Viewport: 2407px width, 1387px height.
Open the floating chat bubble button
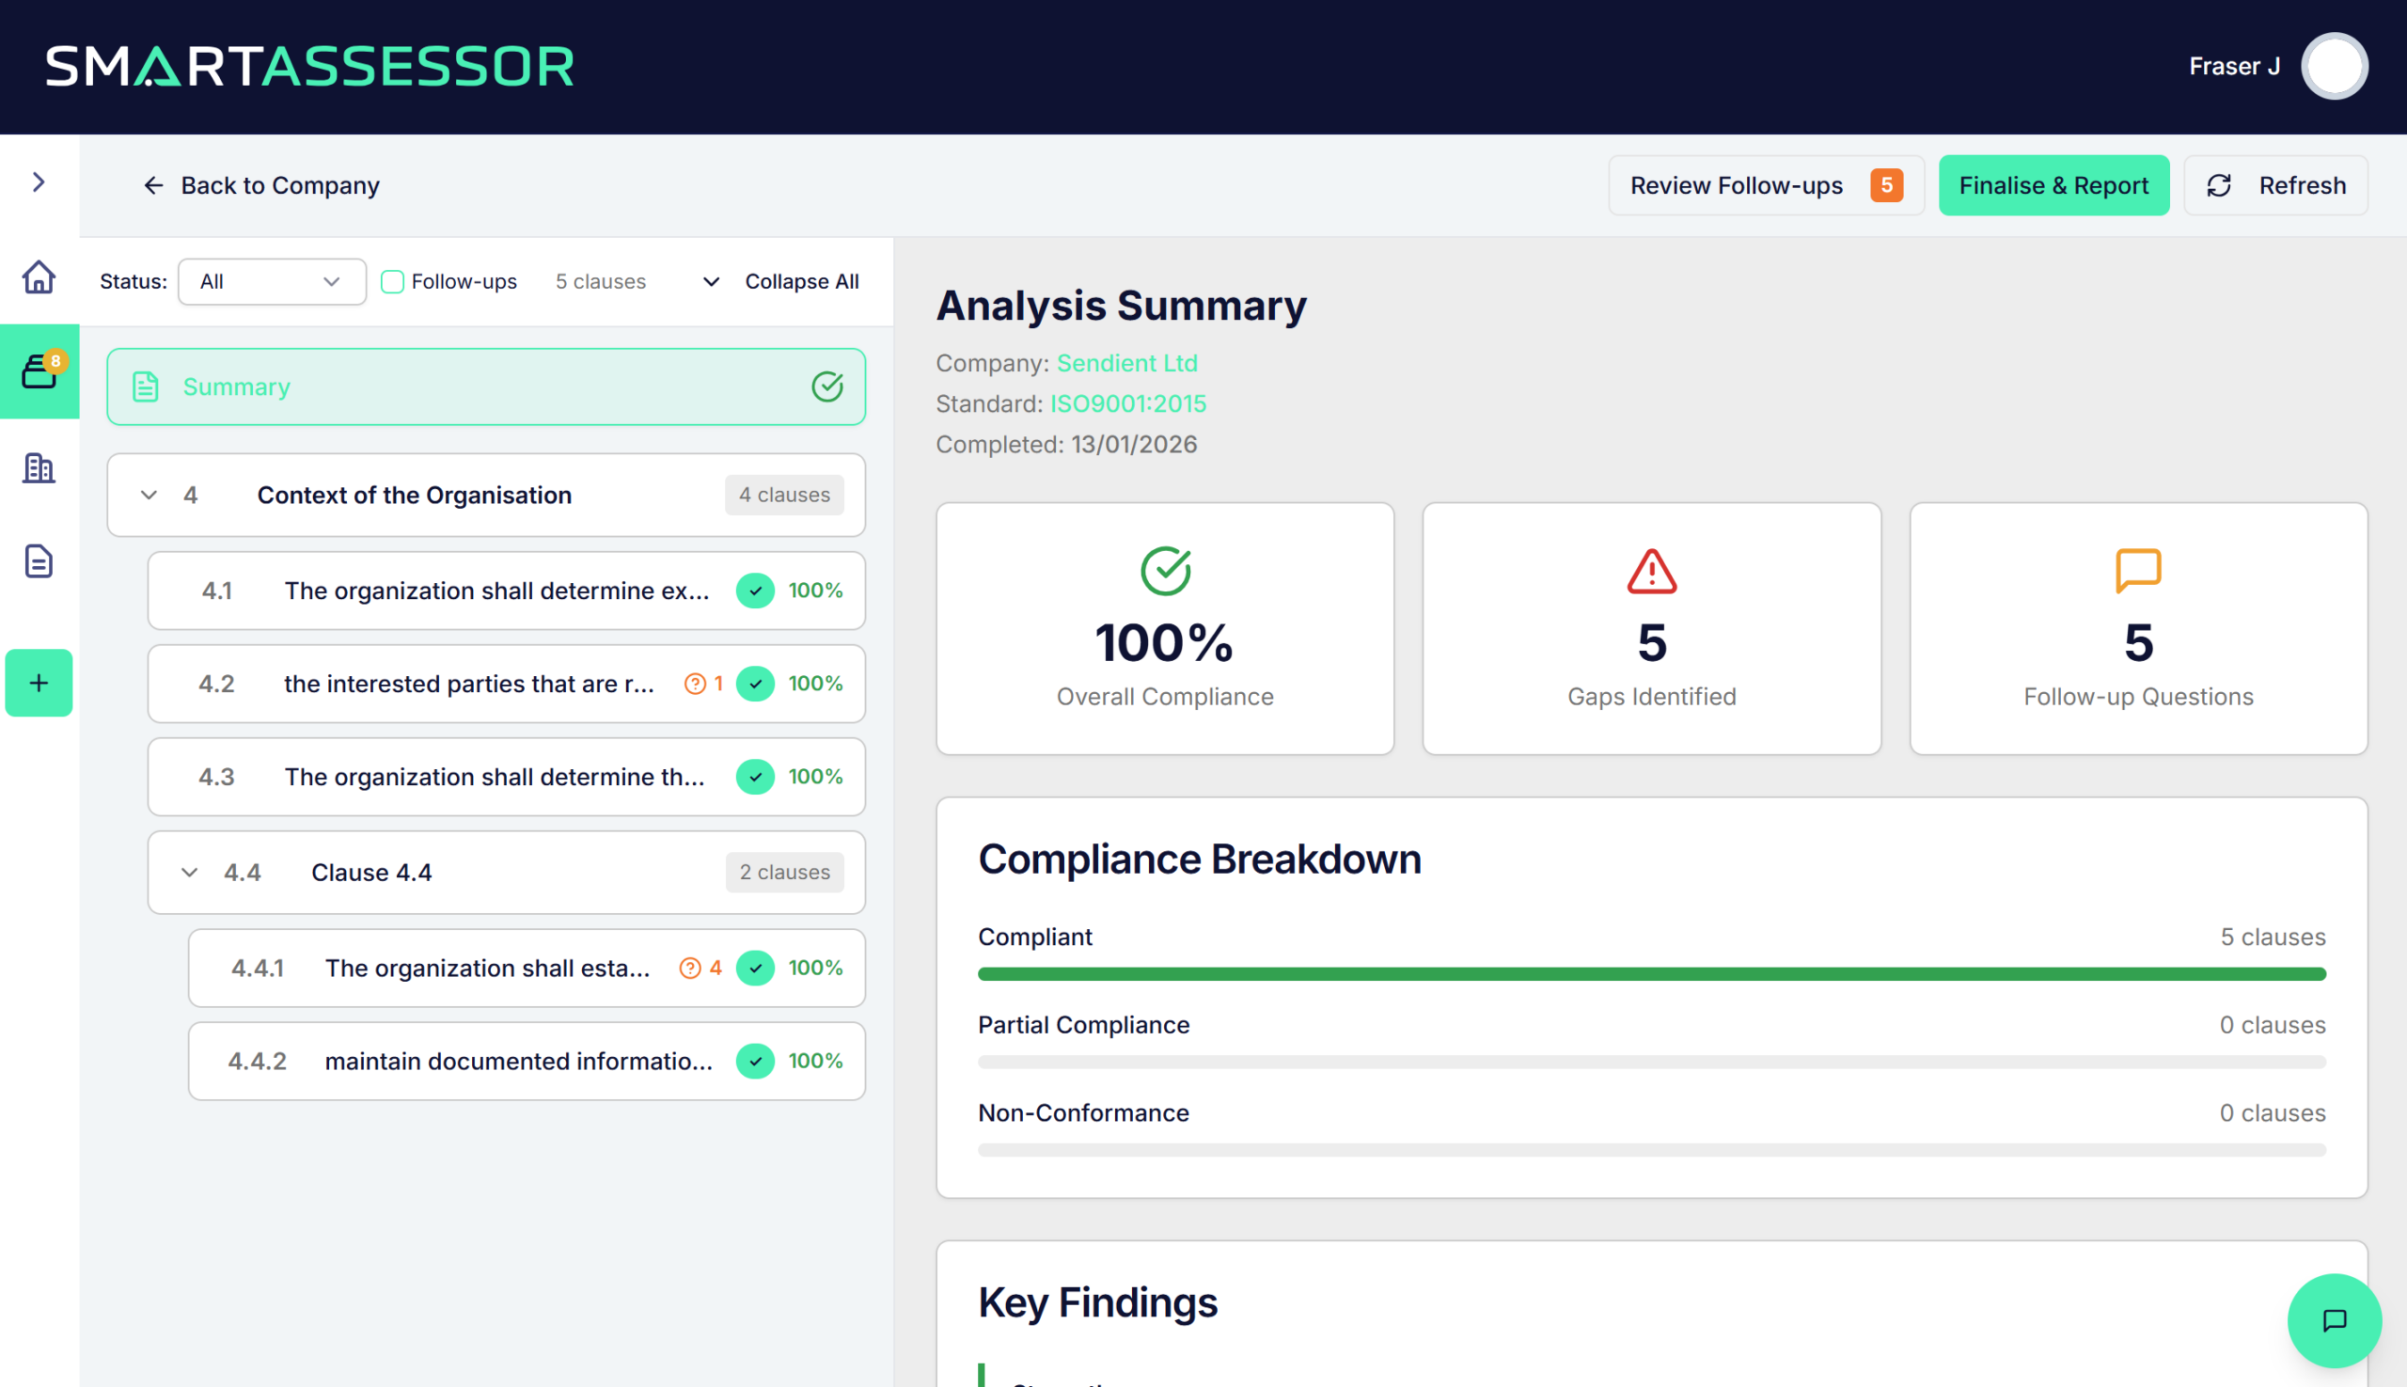[2334, 1320]
